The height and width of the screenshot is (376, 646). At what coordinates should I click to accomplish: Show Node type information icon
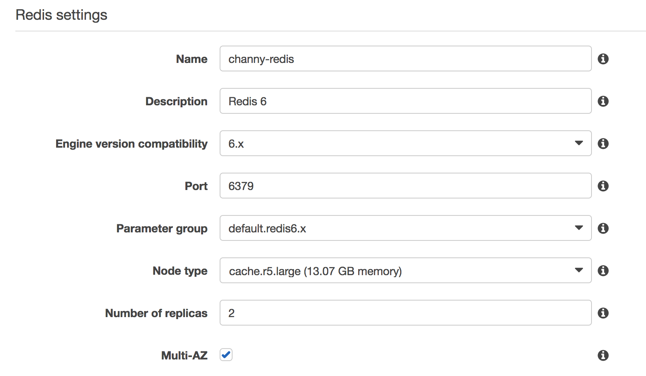[603, 271]
